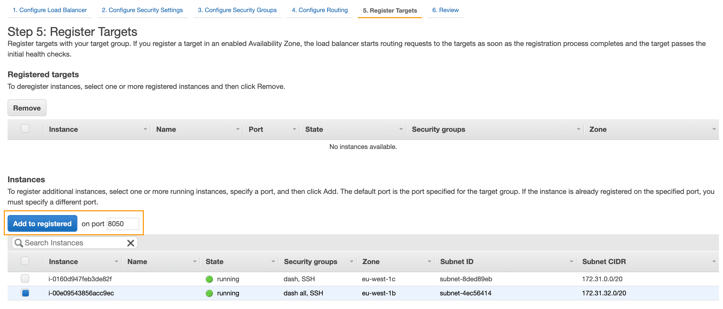Uncheck the box for instance i-00e09543856acc9ec
The image size is (723, 309).
coord(25,293)
